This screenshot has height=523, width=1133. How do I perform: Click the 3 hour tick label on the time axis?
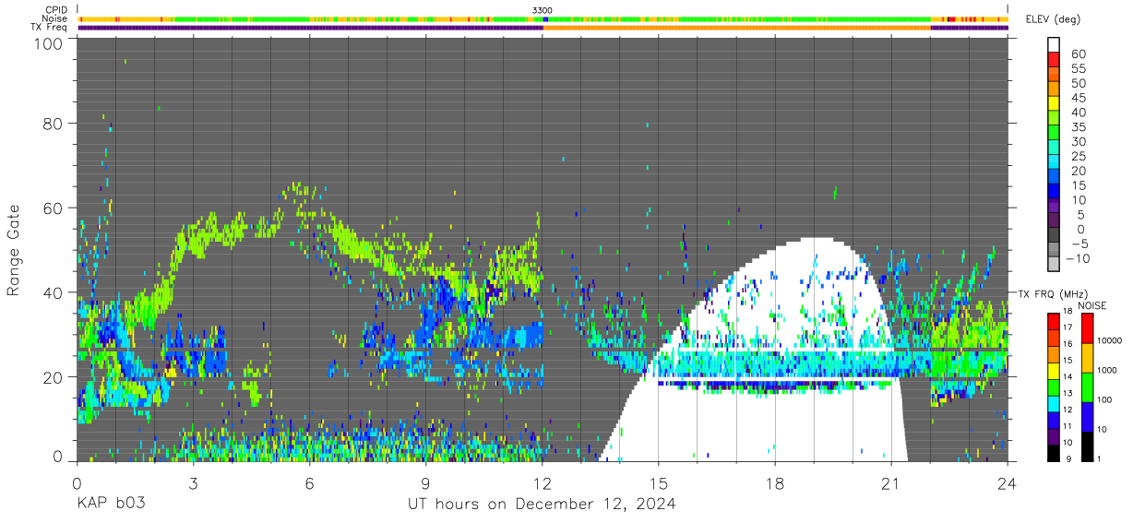(x=193, y=483)
